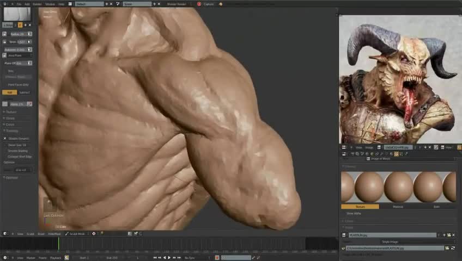This screenshot has width=462, height=261.
Task: Click the red Capture record icon
Action: (199, 4)
